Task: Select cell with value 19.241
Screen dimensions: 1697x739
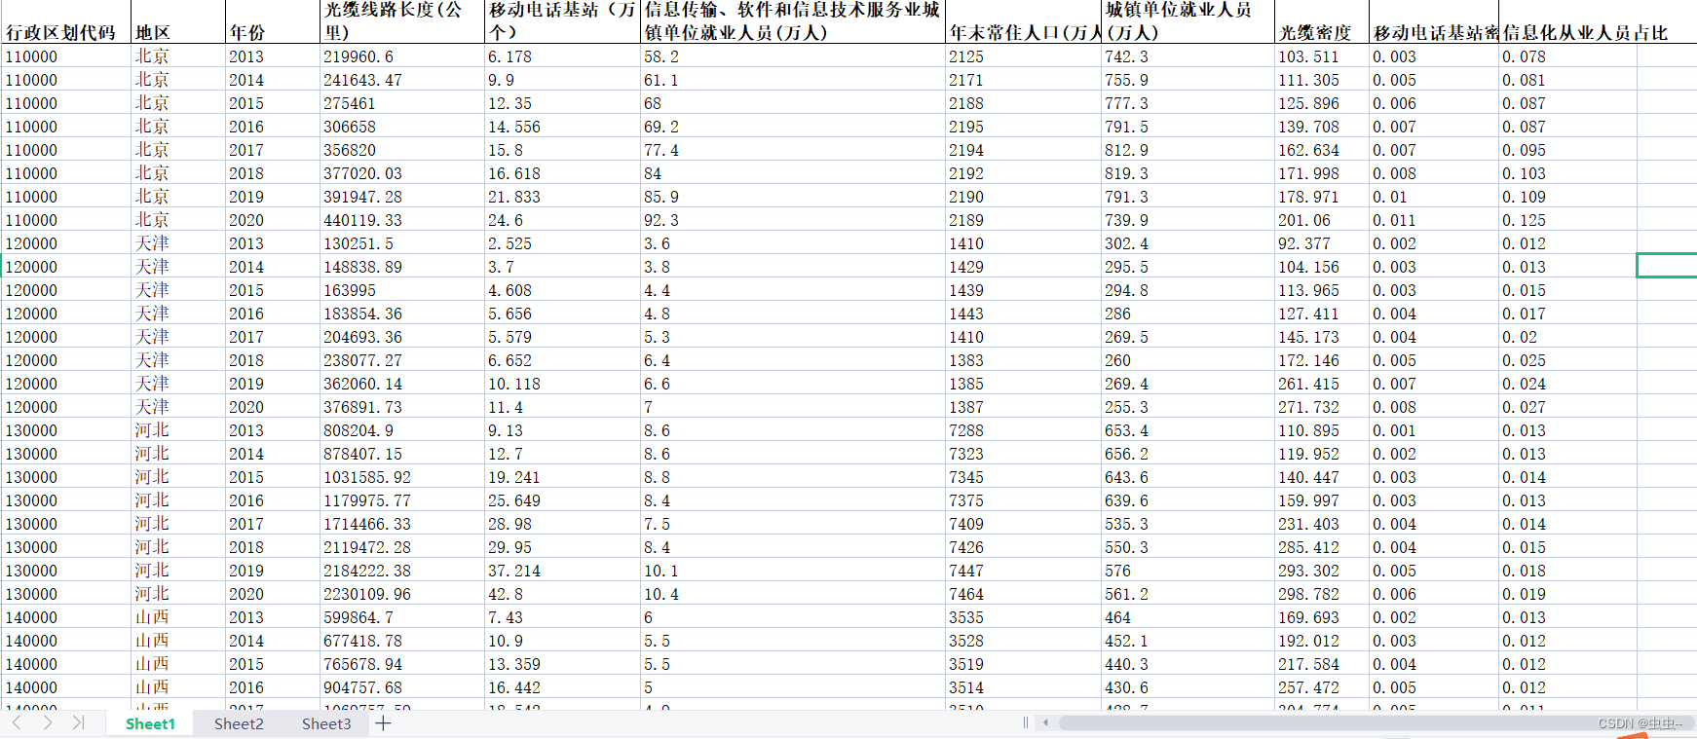Action: (x=562, y=477)
